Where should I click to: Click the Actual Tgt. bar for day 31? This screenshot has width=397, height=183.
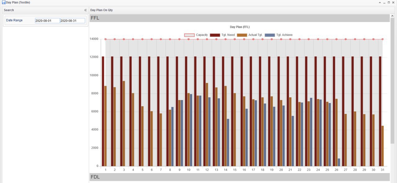coord(382,146)
